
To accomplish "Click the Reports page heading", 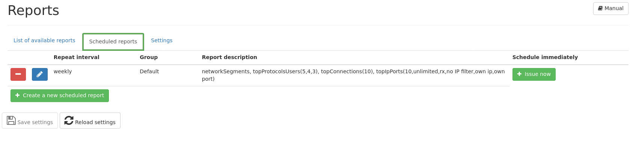I will point(33,10).
